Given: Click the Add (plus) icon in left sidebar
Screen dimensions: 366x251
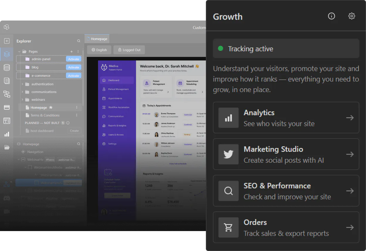Looking at the screenshot, I should pos(7,41).
